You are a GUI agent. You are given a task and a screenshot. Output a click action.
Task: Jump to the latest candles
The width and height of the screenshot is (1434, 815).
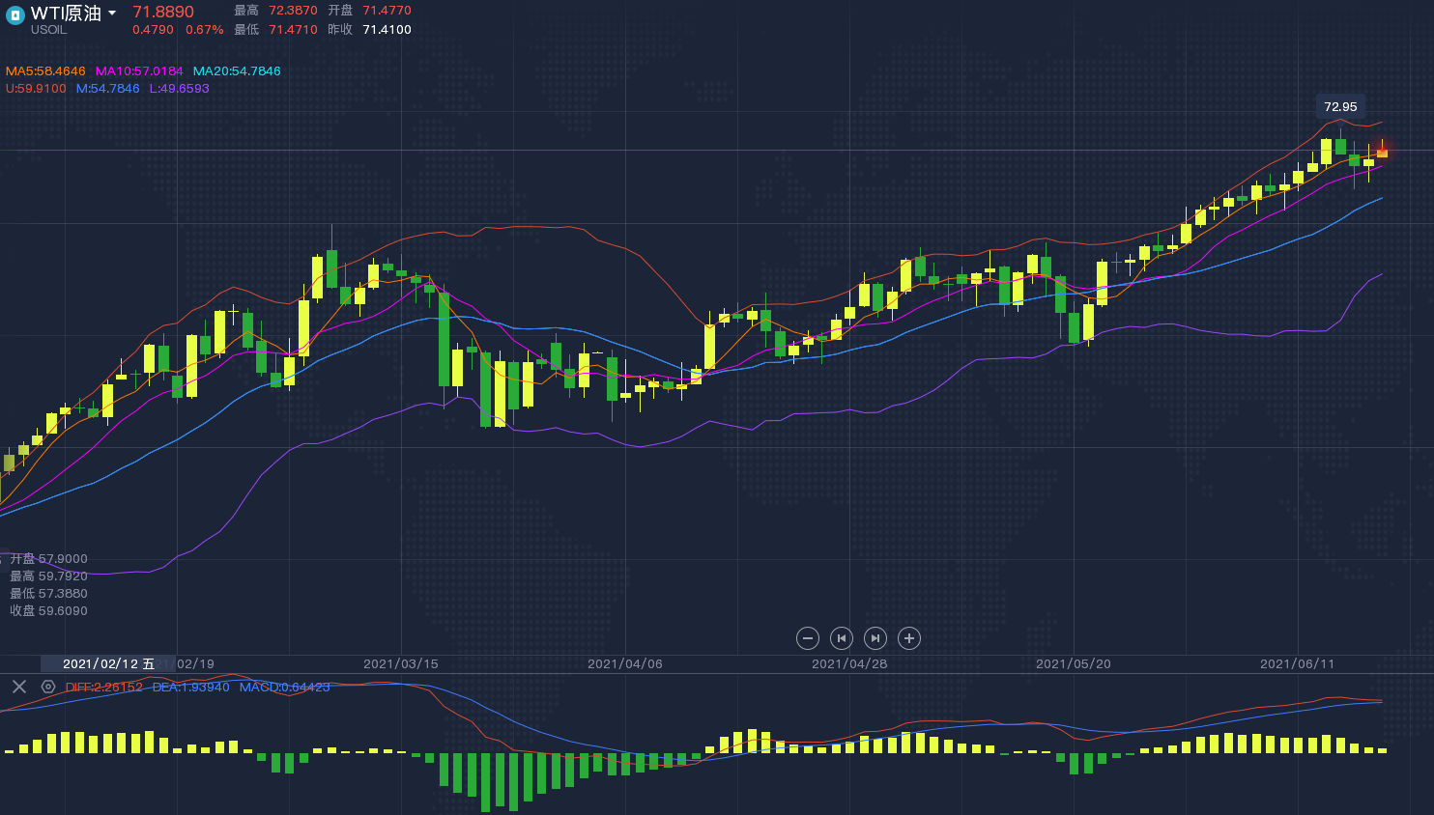[x=875, y=638]
